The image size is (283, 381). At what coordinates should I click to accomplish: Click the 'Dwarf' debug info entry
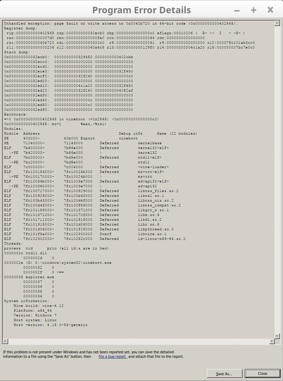pos(105,234)
